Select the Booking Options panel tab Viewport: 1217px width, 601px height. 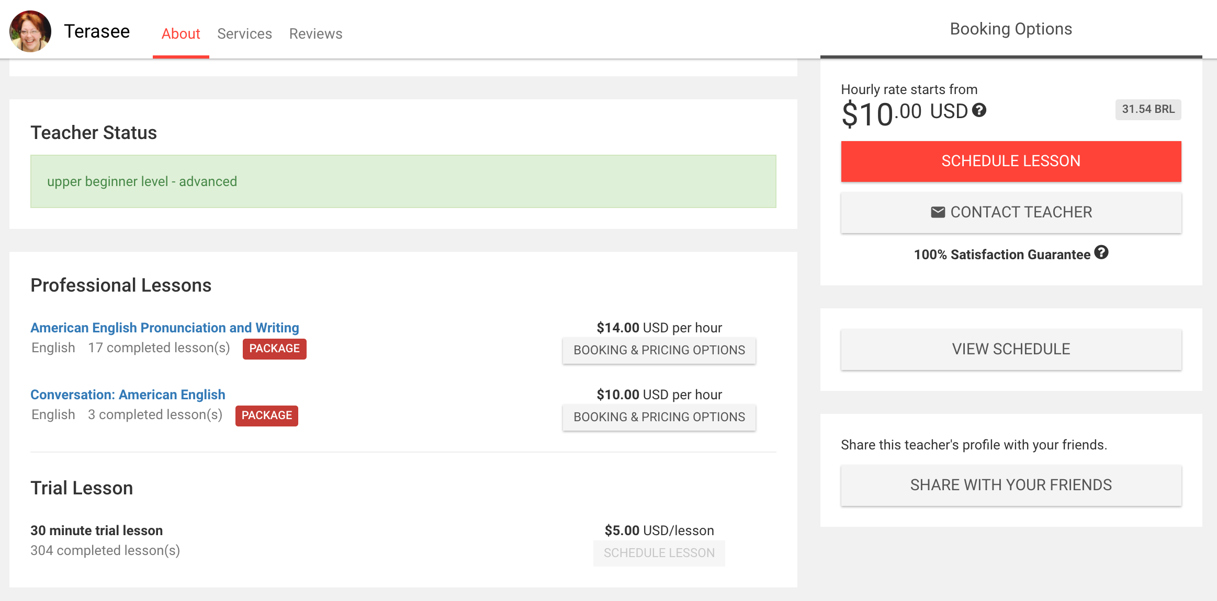[1011, 29]
